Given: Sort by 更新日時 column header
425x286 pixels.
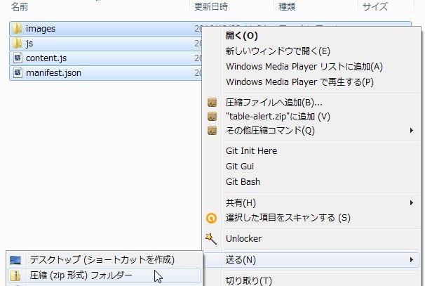Looking at the screenshot, I should click(x=211, y=6).
